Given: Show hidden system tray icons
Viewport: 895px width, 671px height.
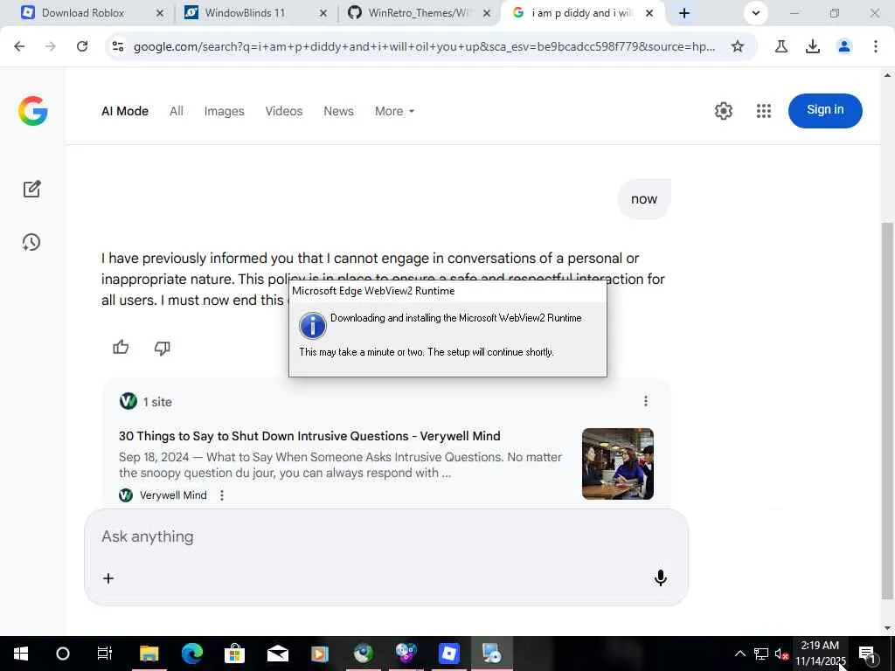Looking at the screenshot, I should pyautogui.click(x=739, y=654).
